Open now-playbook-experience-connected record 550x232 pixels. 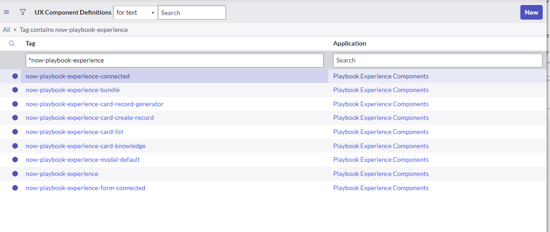pos(78,76)
